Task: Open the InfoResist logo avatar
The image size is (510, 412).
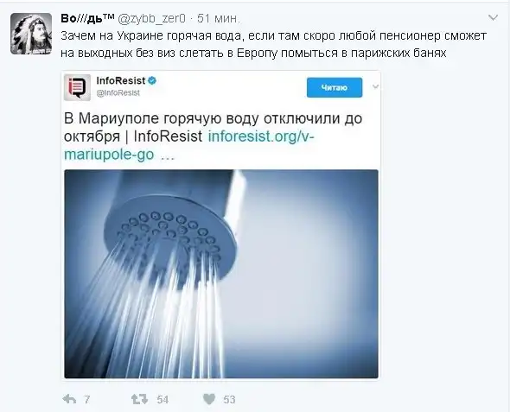Action: 77,87
